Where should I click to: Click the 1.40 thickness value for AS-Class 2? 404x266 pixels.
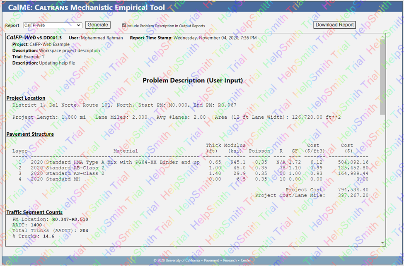click(x=215, y=173)
